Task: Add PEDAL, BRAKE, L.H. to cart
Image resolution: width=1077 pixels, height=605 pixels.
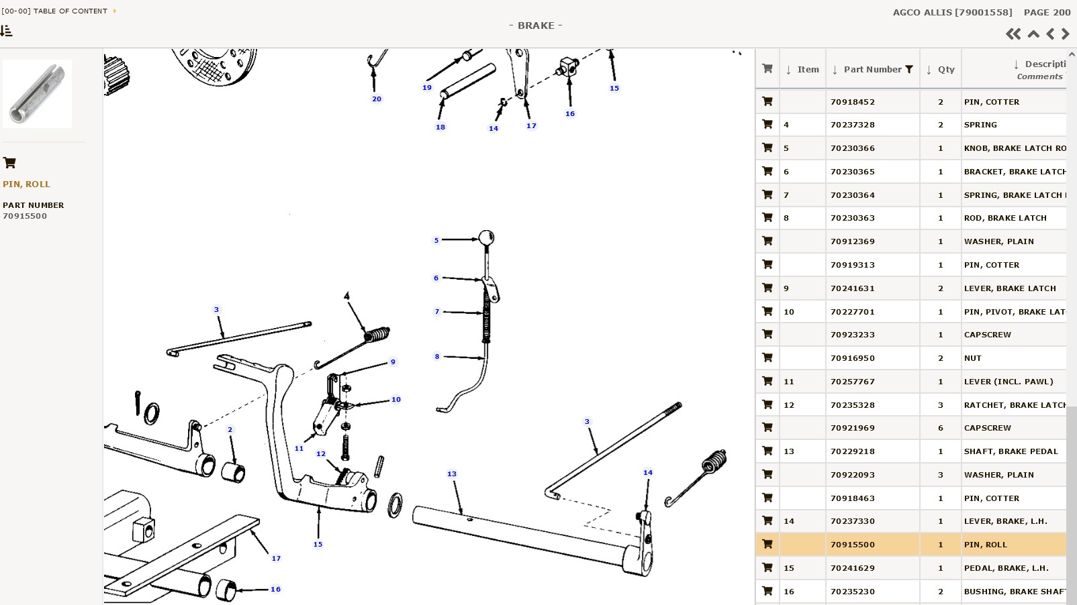Action: 767,568
